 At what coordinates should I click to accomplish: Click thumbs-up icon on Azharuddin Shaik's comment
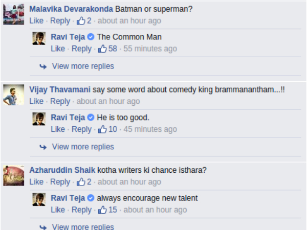81,182
